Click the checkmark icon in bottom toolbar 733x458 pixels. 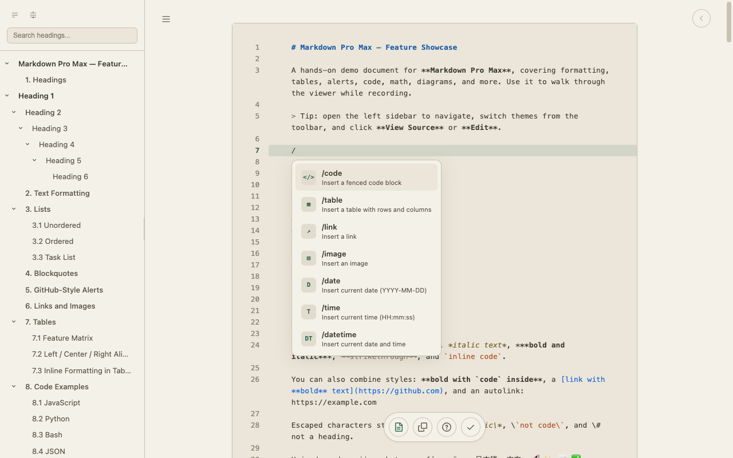coord(471,427)
